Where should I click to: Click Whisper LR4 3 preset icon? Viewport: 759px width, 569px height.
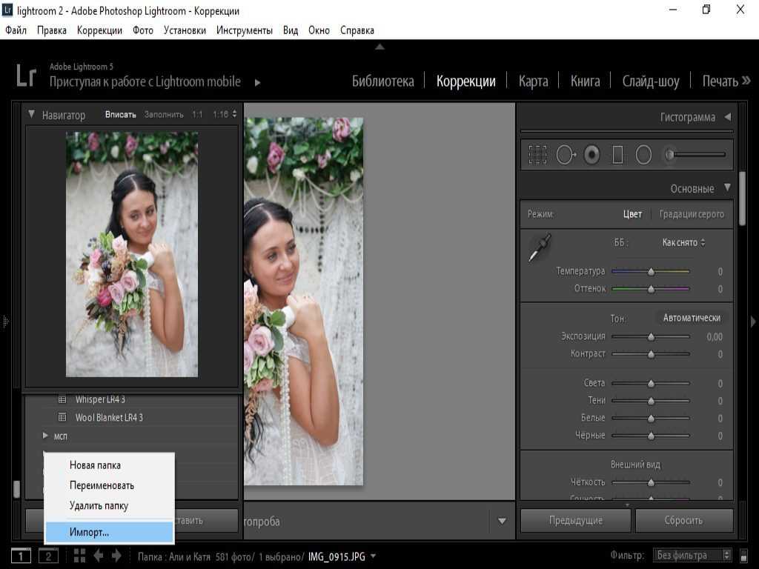pyautogui.click(x=62, y=399)
